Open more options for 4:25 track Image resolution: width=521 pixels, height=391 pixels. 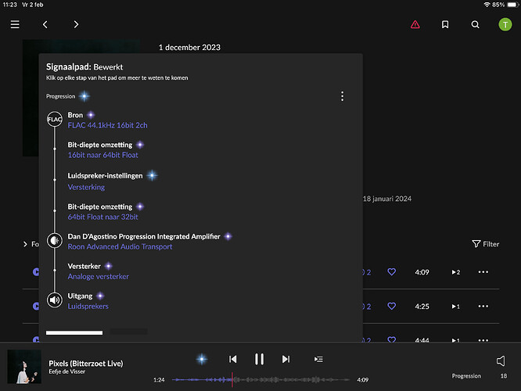[483, 306]
